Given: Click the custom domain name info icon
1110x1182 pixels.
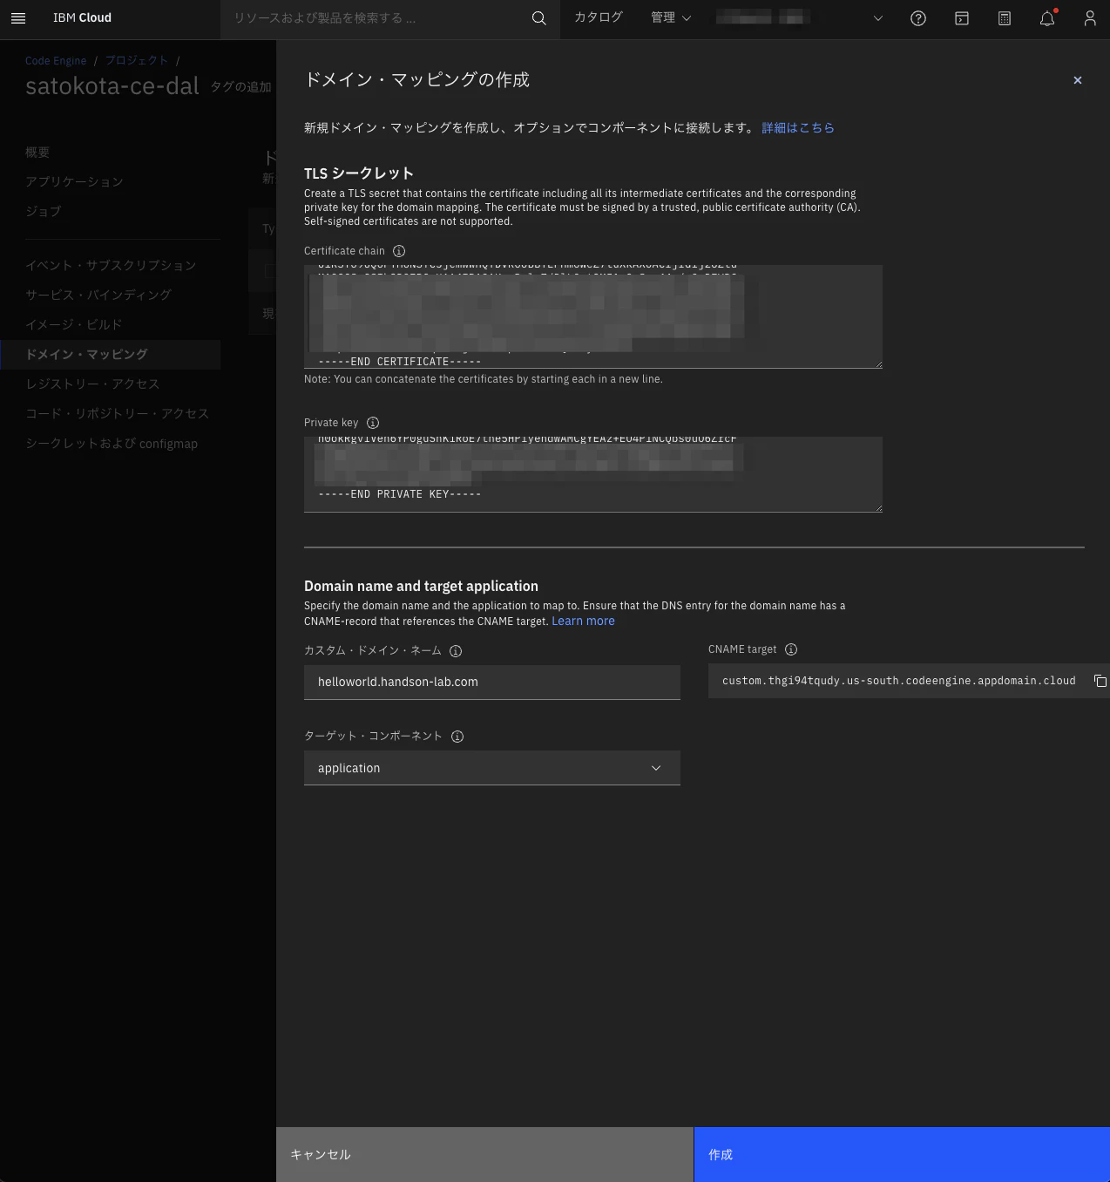Looking at the screenshot, I should click(x=456, y=651).
